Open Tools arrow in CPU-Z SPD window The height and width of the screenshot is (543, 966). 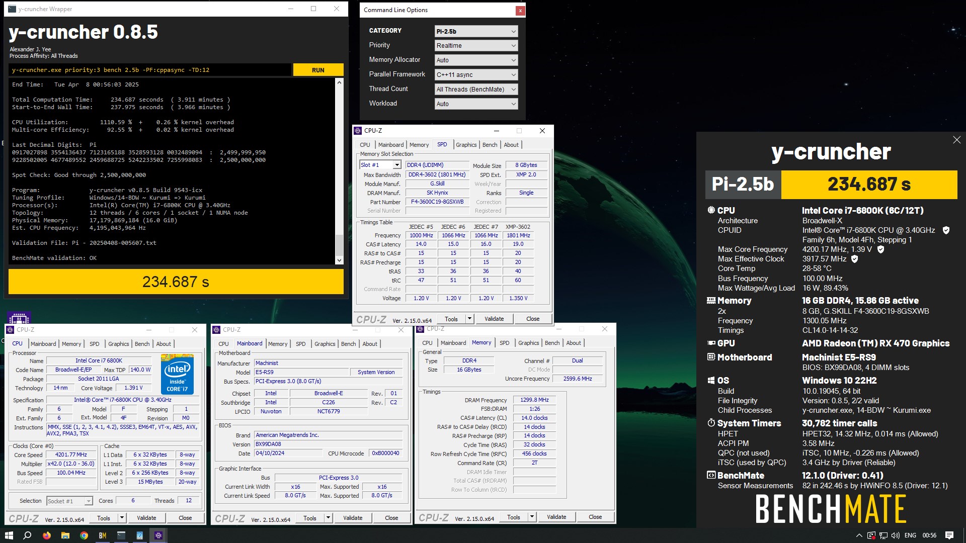click(x=469, y=319)
